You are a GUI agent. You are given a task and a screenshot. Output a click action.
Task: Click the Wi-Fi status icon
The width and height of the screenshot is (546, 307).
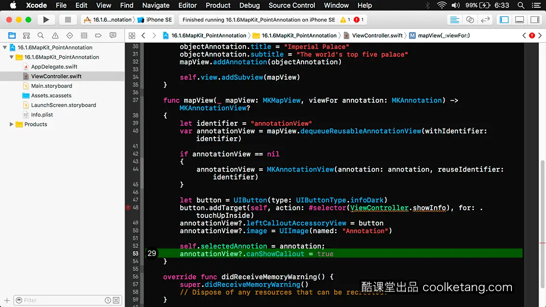pos(442,5)
